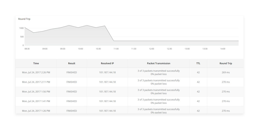
Task: Click the 12:30 chart axis label
Action: [x=169, y=49]
